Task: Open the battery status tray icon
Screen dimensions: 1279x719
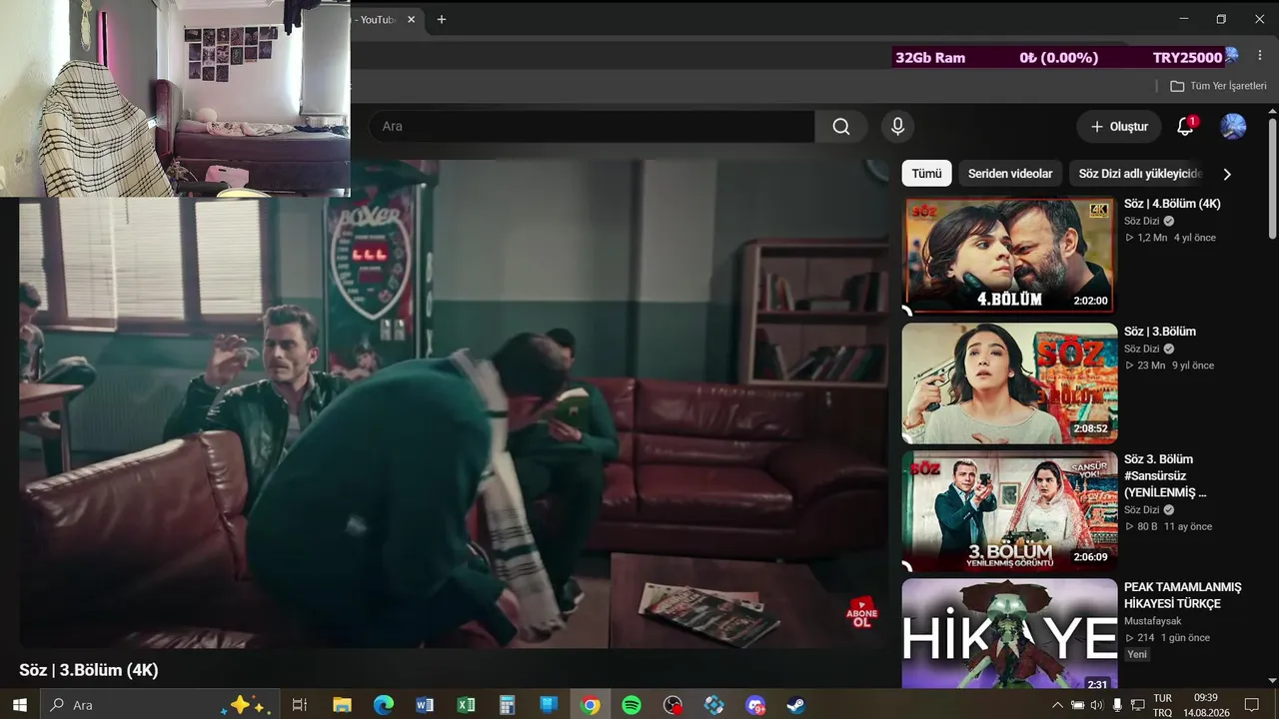Action: [x=1077, y=705]
